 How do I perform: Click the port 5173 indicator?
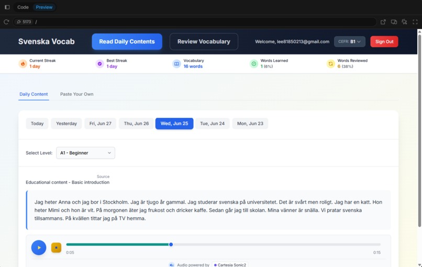pyautogui.click(x=24, y=22)
